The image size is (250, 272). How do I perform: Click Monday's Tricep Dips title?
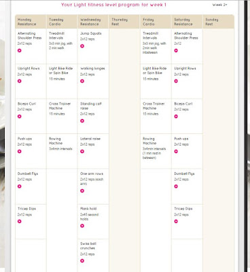tap(26, 209)
